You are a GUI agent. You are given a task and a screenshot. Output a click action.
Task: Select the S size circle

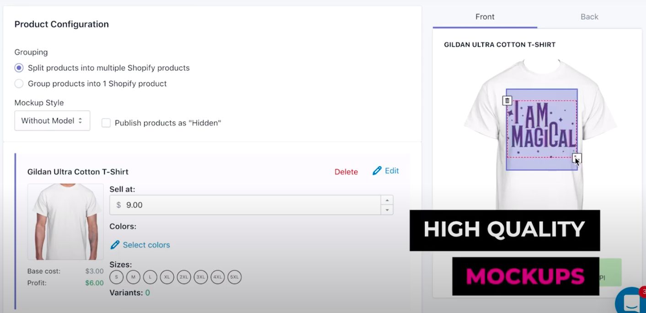[x=117, y=277]
